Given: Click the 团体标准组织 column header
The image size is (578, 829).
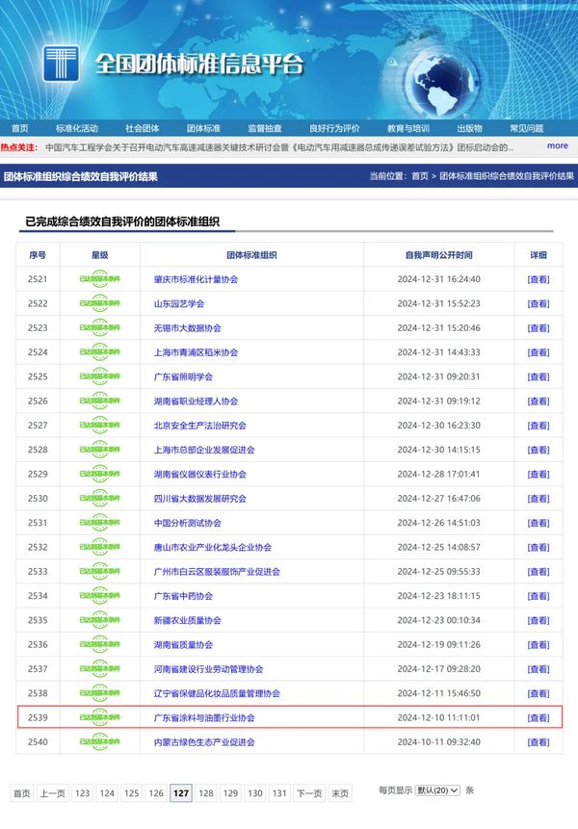Looking at the screenshot, I should 251,255.
